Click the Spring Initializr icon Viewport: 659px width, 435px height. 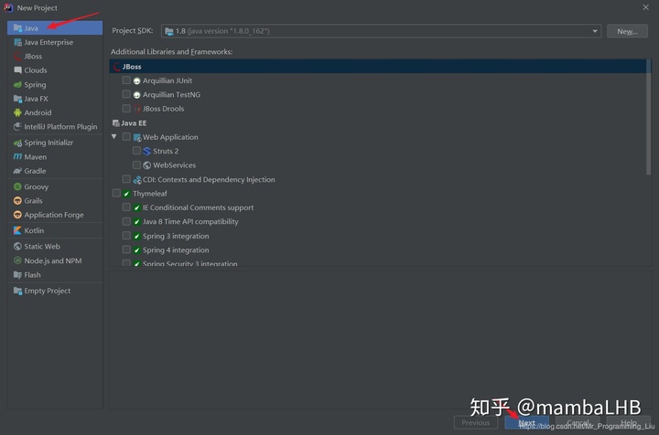pos(17,143)
